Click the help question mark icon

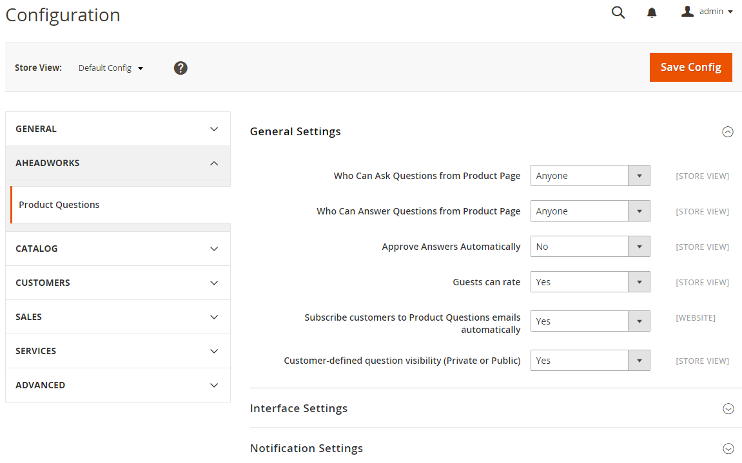click(181, 68)
